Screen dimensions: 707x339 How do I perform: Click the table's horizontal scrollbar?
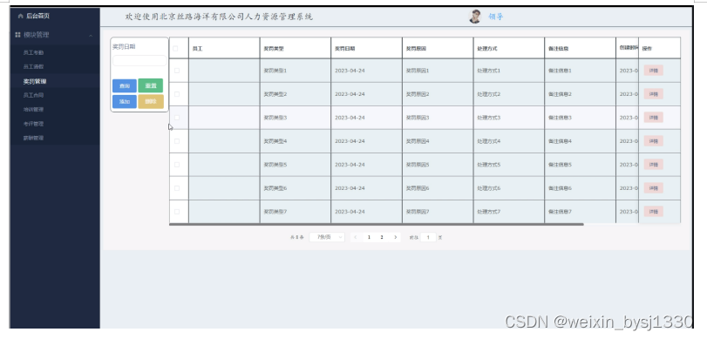377,224
